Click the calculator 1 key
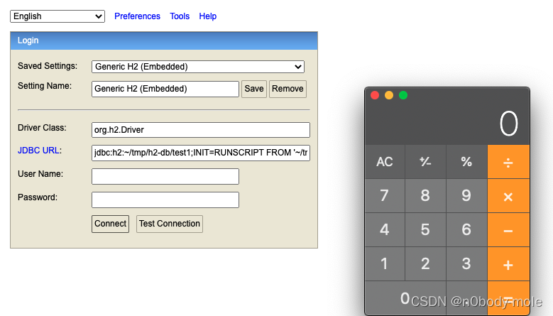This screenshot has width=553, height=316. coord(385,263)
